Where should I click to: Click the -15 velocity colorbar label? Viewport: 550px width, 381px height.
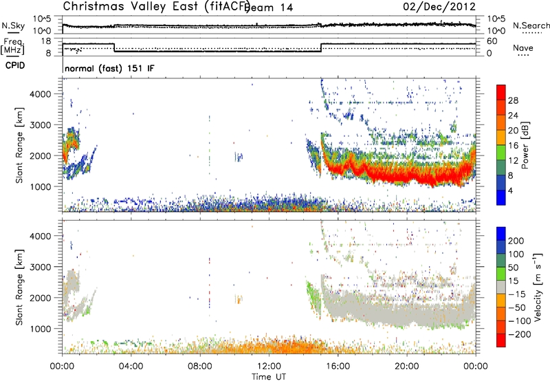point(517,294)
